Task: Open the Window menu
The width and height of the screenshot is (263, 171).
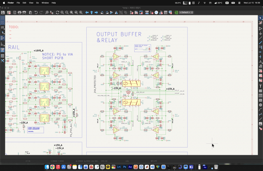Action: tap(45, 3)
